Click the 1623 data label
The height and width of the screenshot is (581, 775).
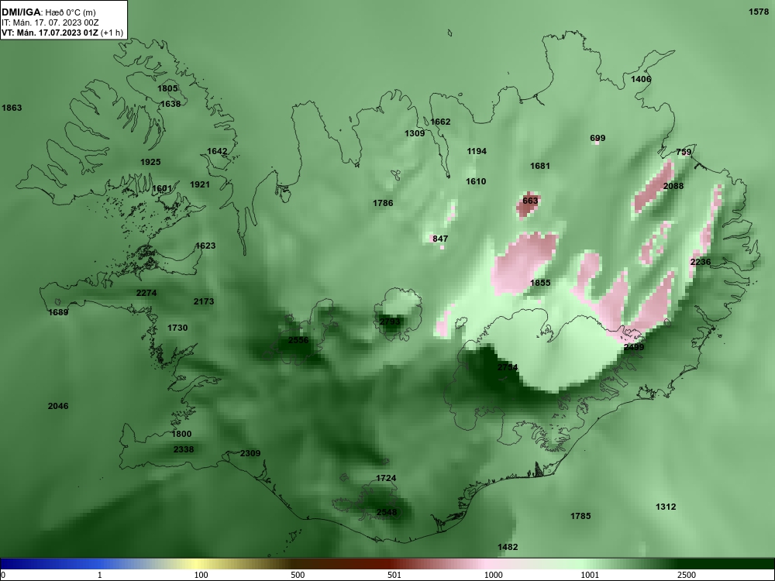point(205,246)
